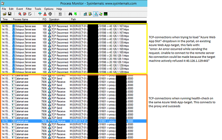Open the Options menu

[x=49, y=9]
